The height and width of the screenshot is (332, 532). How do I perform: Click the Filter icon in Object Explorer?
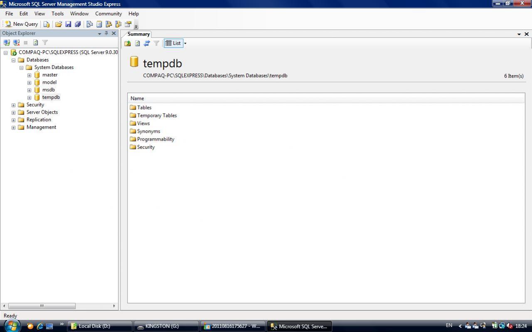[45, 42]
